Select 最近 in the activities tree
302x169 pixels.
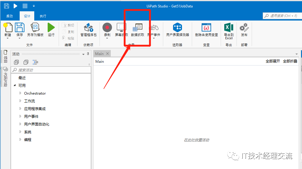click(x=22, y=78)
